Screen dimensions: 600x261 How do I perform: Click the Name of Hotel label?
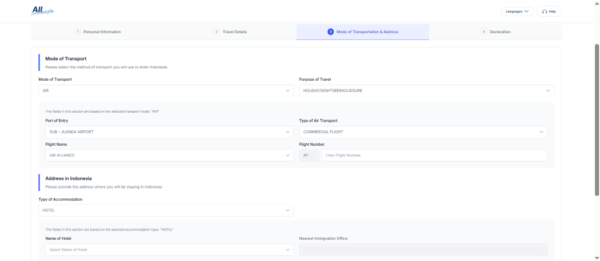point(58,238)
